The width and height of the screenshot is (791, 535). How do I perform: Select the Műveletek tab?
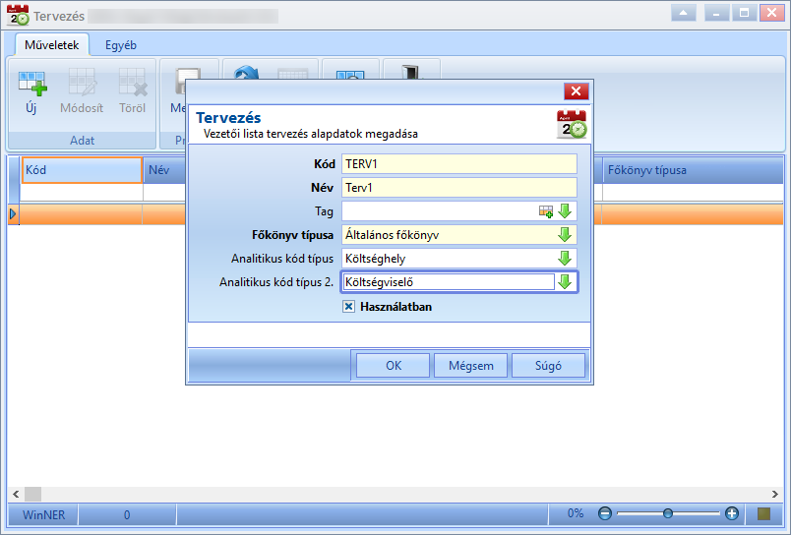(51, 45)
